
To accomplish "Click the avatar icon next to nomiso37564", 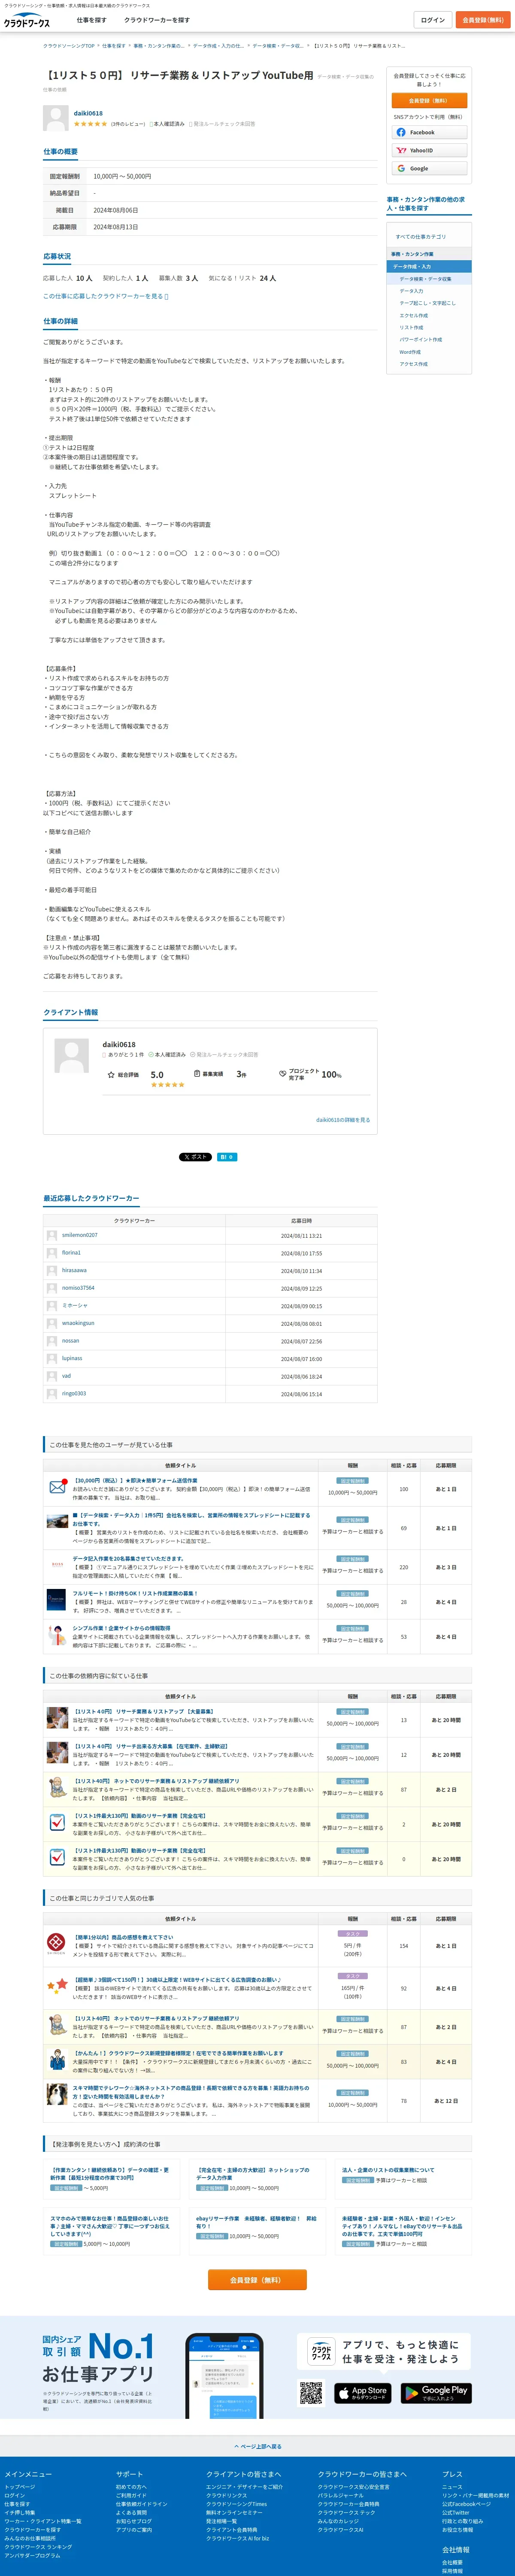I will (x=52, y=1288).
